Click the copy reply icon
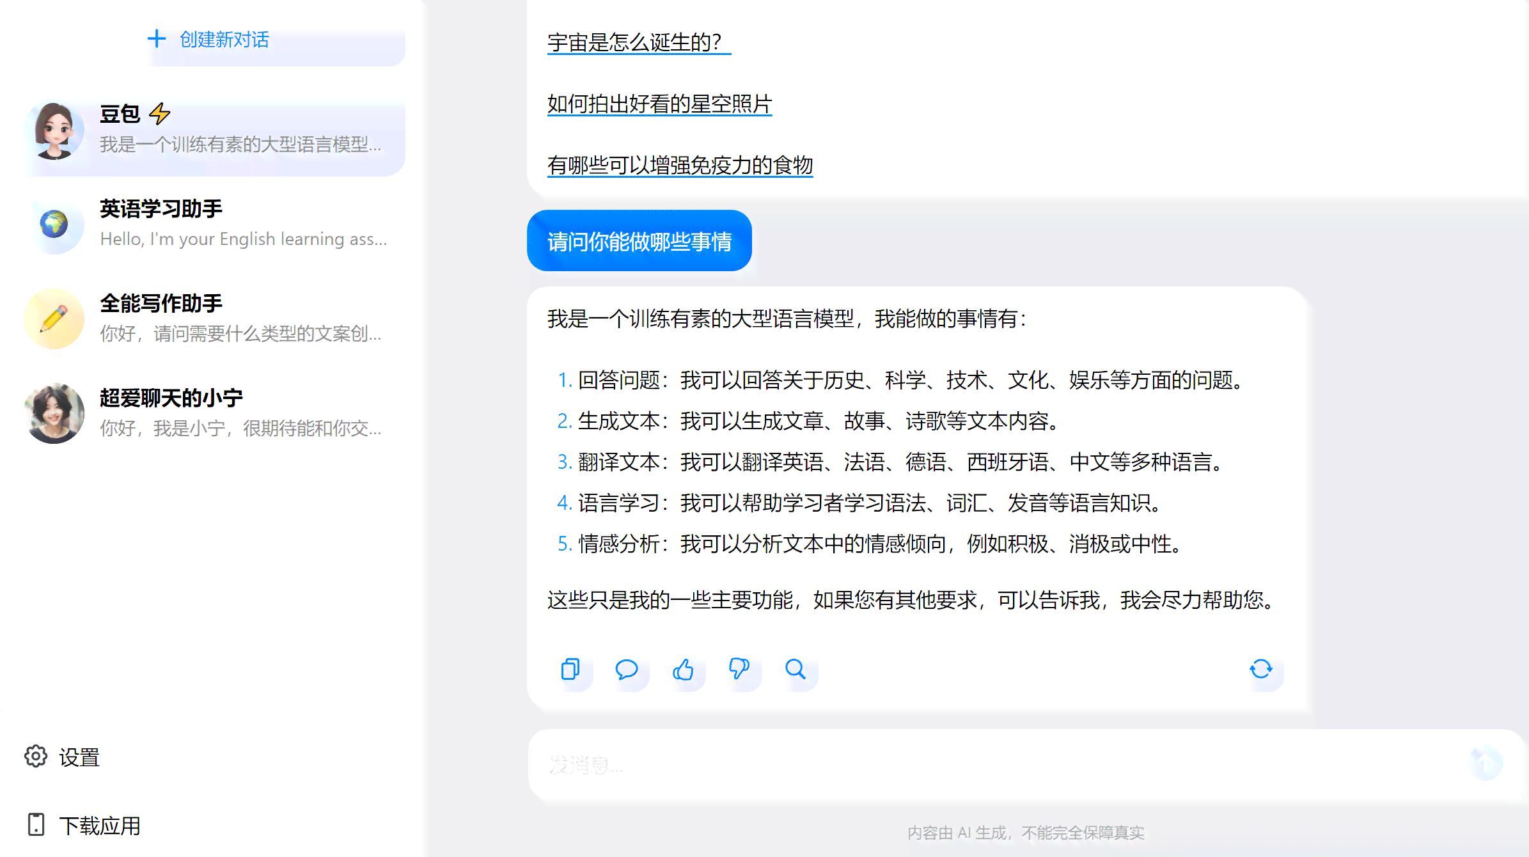Image resolution: width=1529 pixels, height=857 pixels. click(570, 670)
